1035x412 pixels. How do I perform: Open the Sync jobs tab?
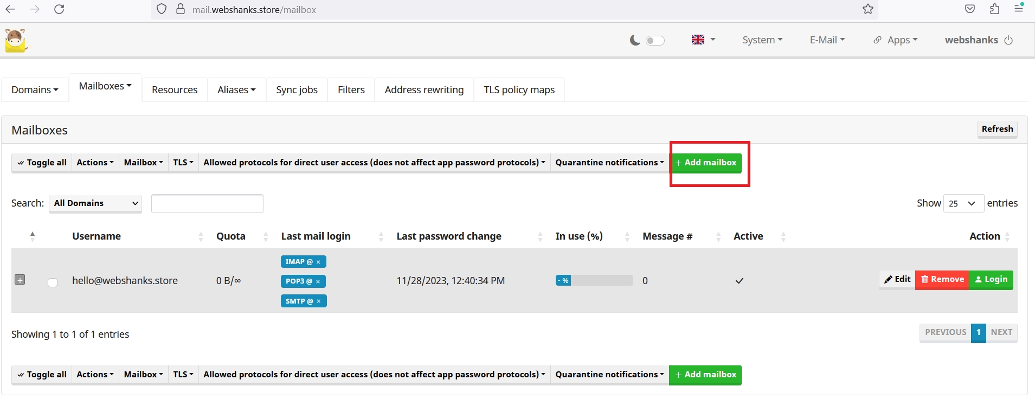click(297, 90)
